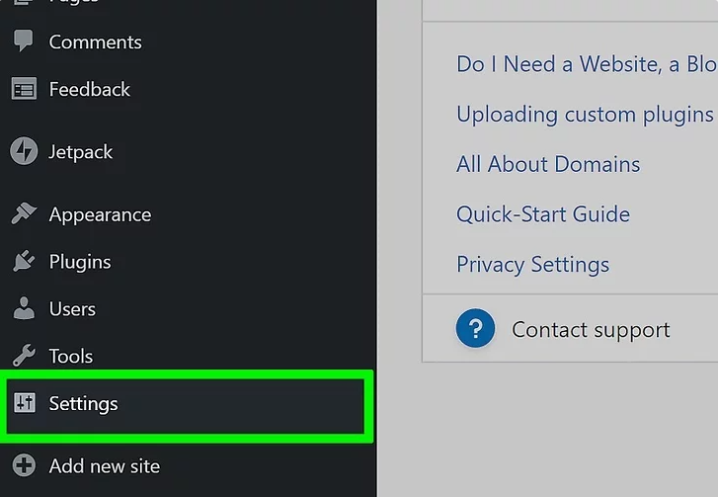Click the Users person icon
Image resolution: width=718 pixels, height=497 pixels.
pos(24,308)
